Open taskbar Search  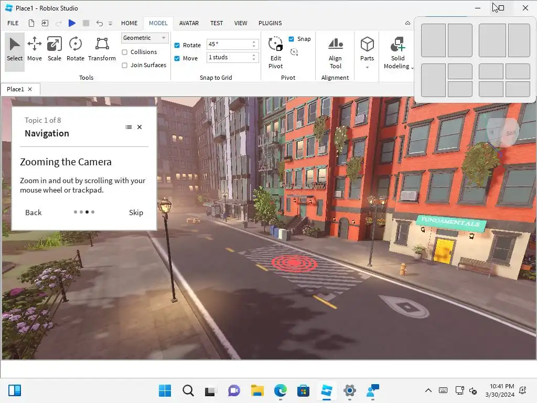(x=188, y=390)
